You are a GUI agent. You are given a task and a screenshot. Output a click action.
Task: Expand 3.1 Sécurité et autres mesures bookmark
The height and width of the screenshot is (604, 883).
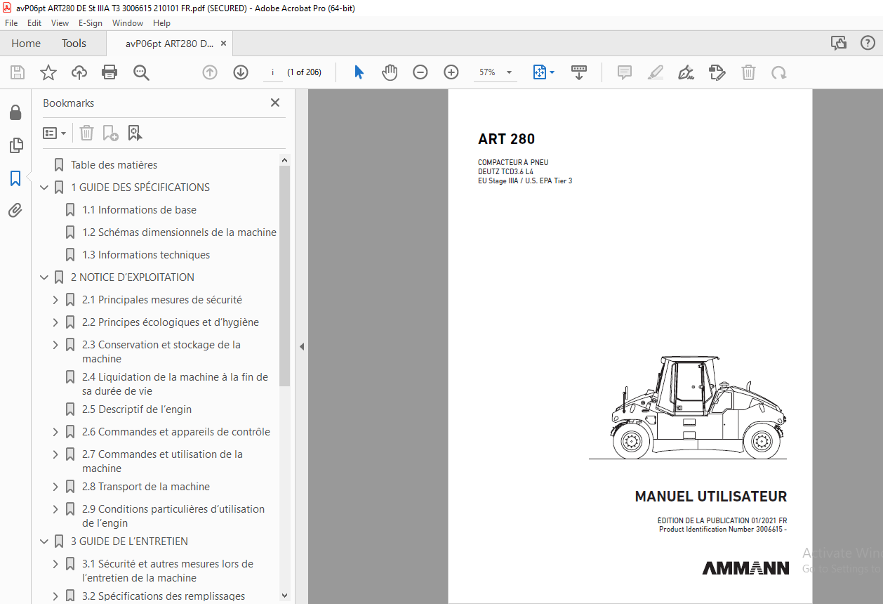[55, 564]
